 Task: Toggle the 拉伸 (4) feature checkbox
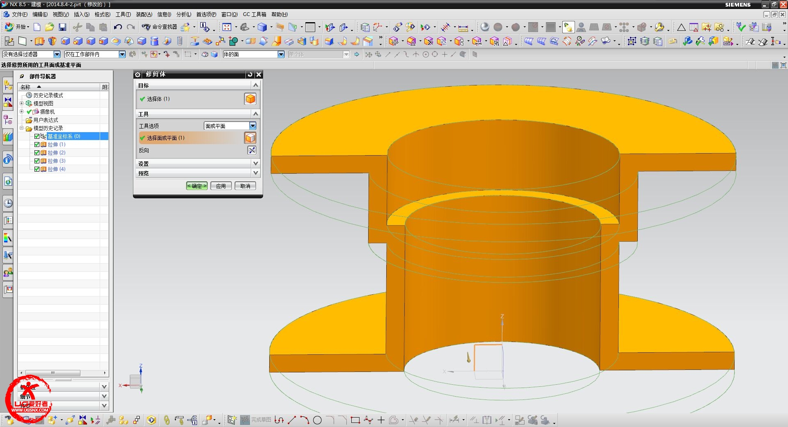tap(37, 169)
